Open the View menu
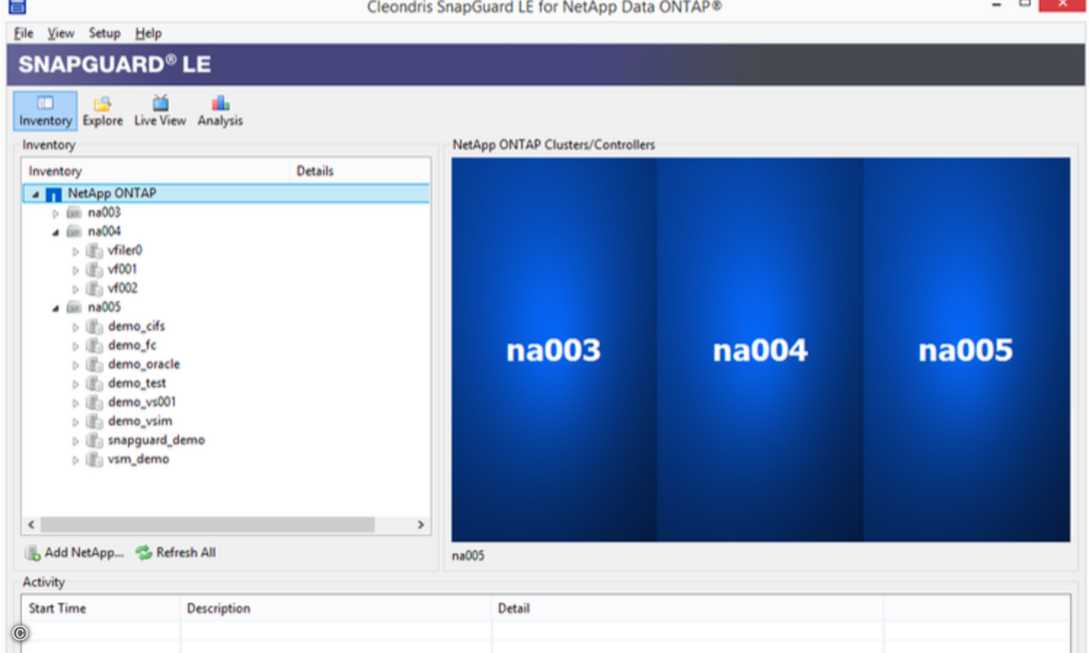 coord(61,33)
